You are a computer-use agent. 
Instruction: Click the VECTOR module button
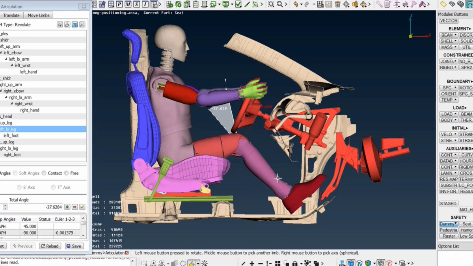tap(449, 21)
